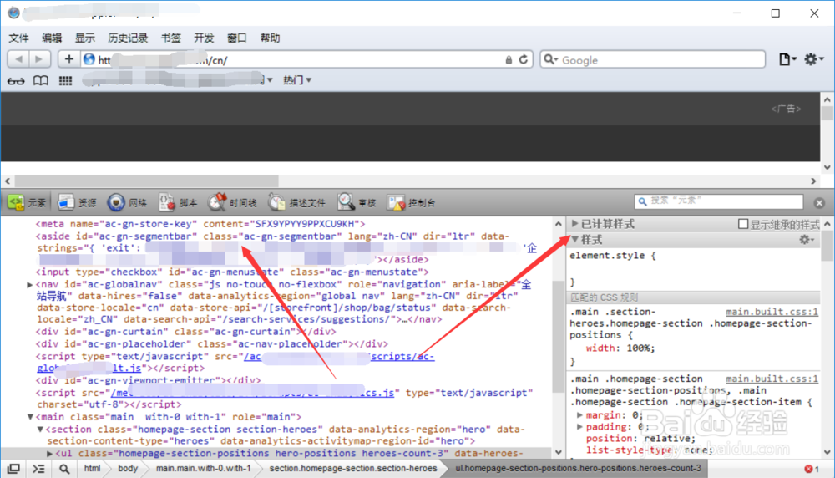
Task: Expand the 已计算样式 section
Action: [574, 224]
